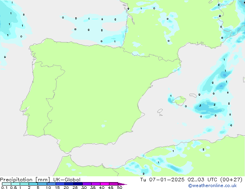Click the Ibiza island outline
This screenshot has width=245, height=189.
(x=160, y=111)
